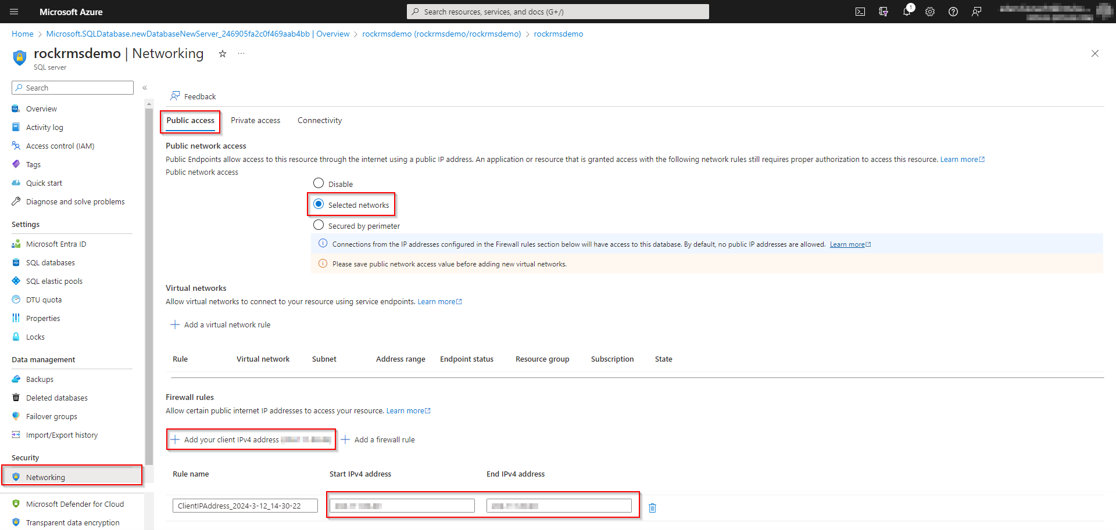Choose the Selected networks option
1116x530 pixels.
[319, 204]
